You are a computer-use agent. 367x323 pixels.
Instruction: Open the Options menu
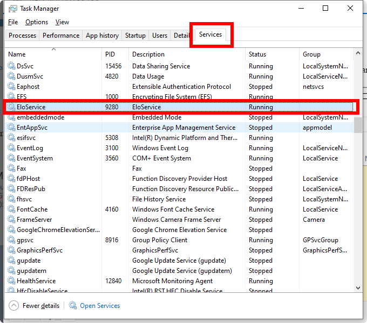[37, 22]
